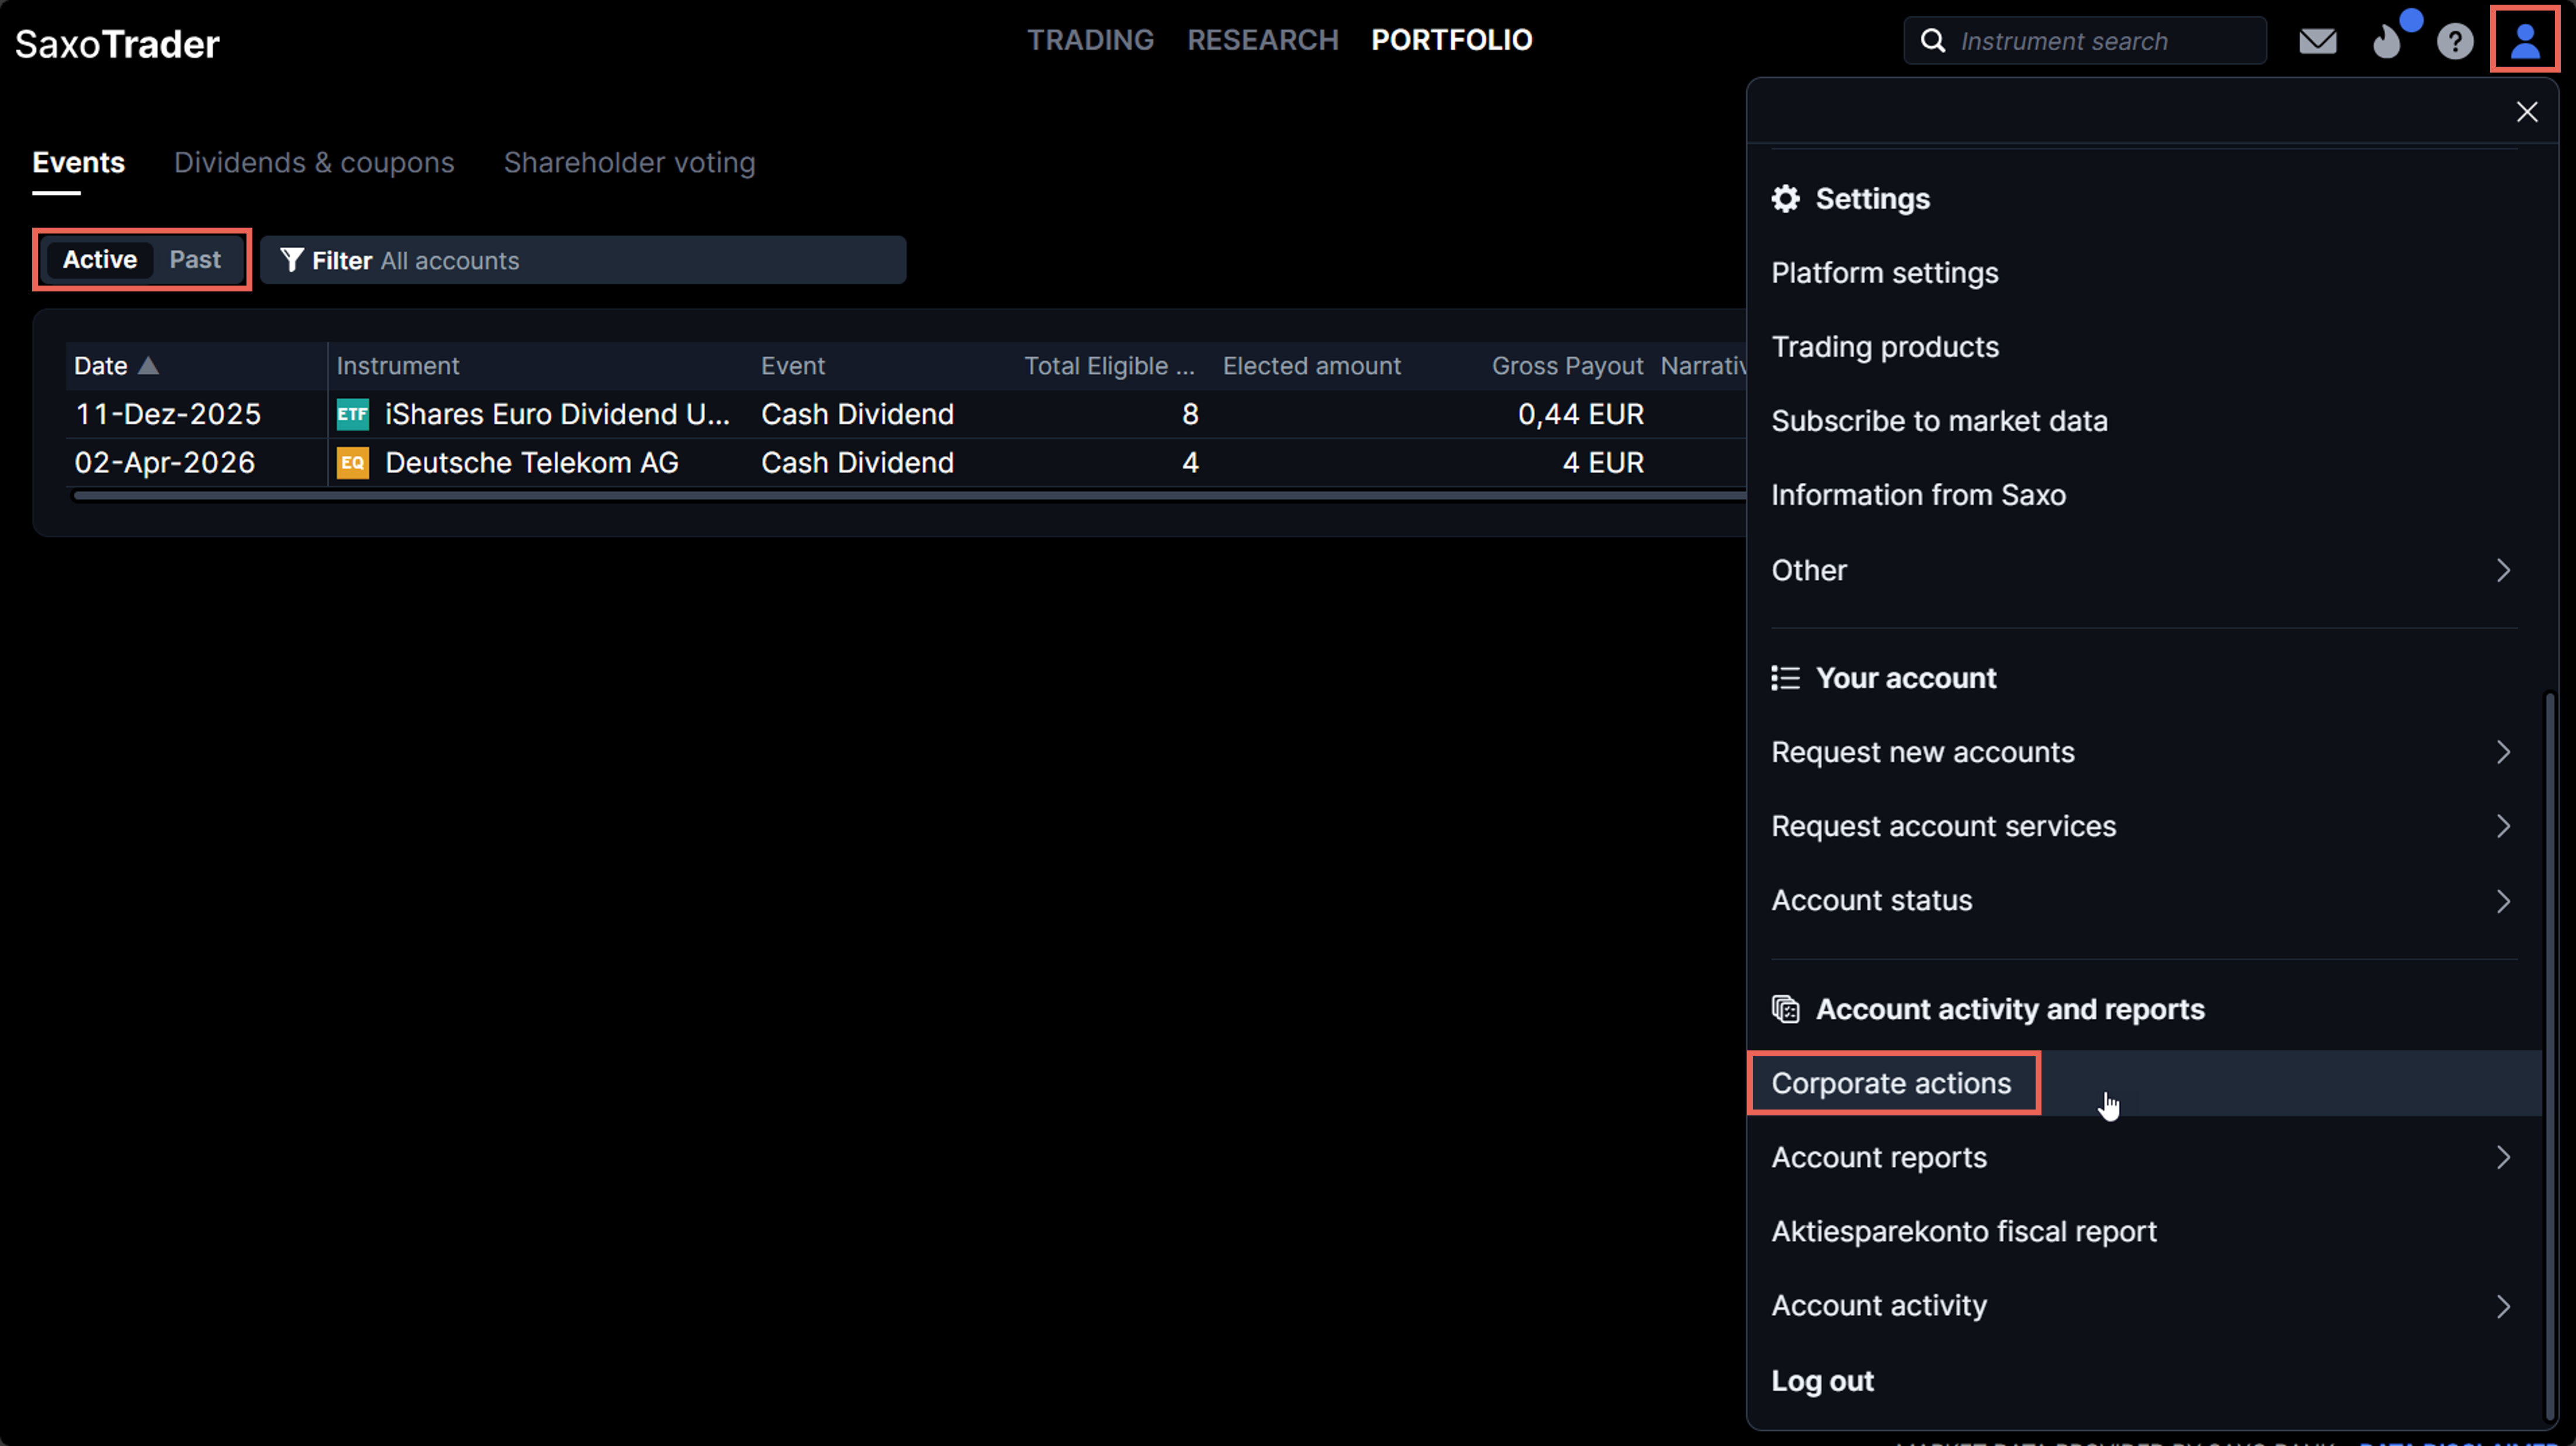The width and height of the screenshot is (2576, 1446).
Task: Expand Request new accounts
Action: point(2502,751)
